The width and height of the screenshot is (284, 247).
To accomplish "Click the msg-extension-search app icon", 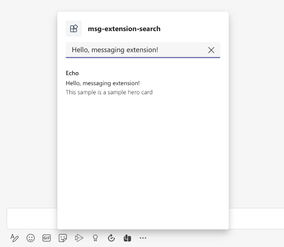I will click(x=74, y=29).
